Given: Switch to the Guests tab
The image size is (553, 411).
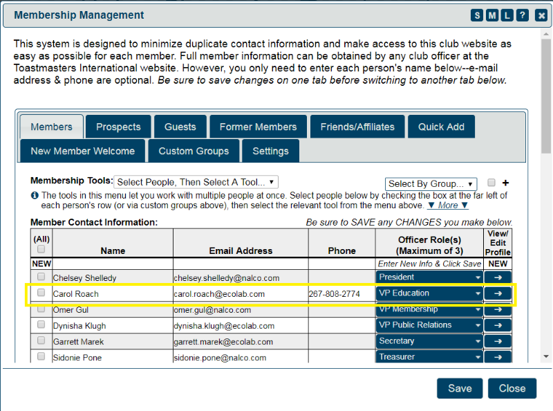Looking at the screenshot, I should coord(180,127).
